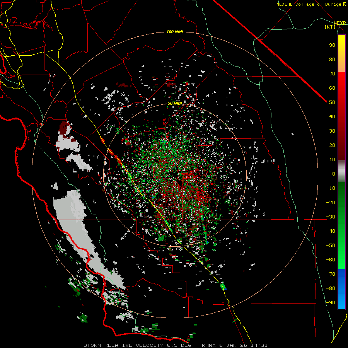Select the -60 value on the velocity scale

point(331,260)
